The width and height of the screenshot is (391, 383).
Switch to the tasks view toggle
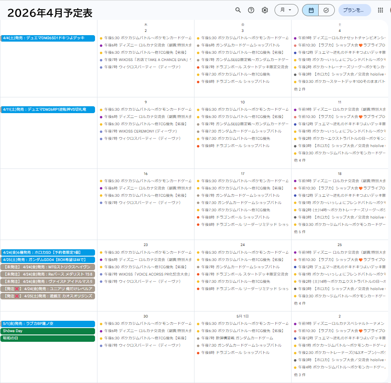pos(326,10)
